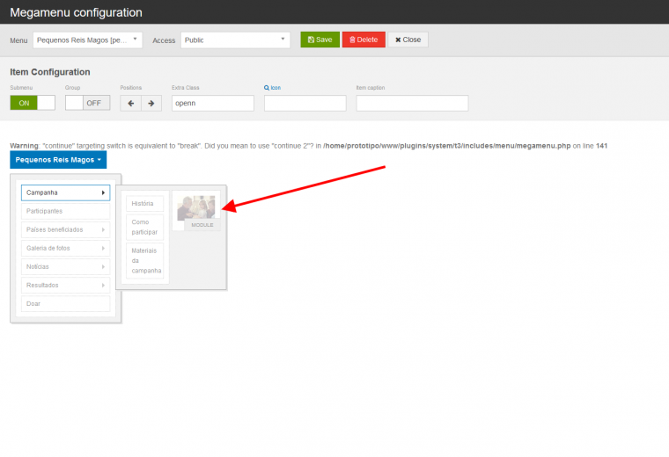Expand the Notícias submenu
The height and width of the screenshot is (457, 669).
click(66, 266)
